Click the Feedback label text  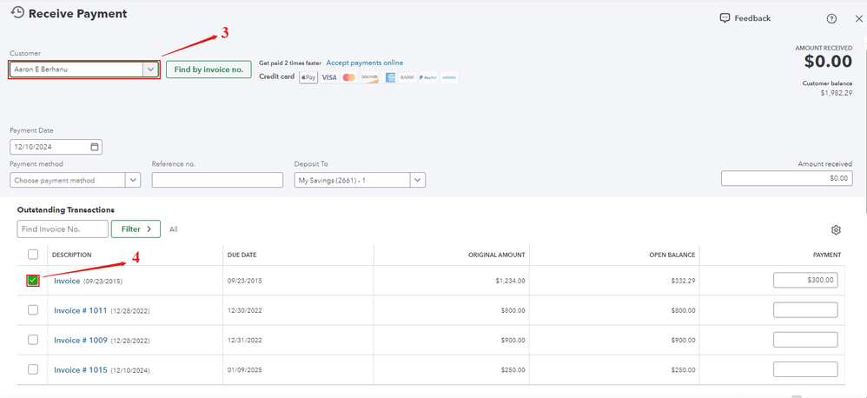(x=752, y=18)
